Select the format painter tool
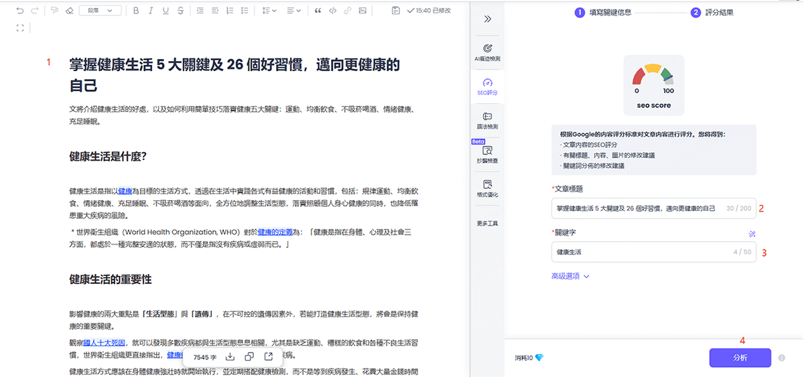 (55, 11)
